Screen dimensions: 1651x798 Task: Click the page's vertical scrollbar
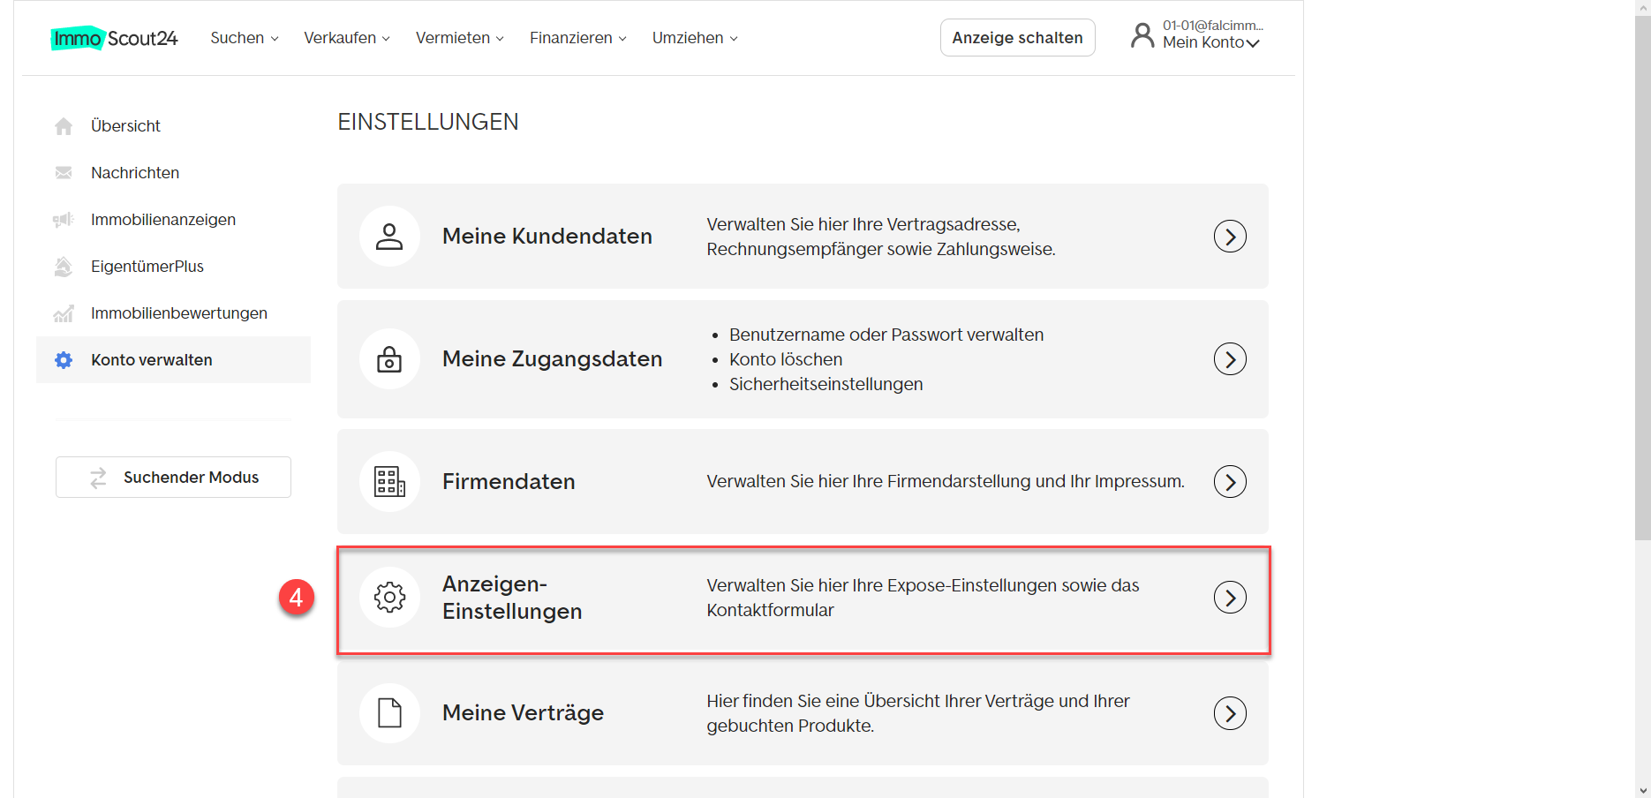1642,265
